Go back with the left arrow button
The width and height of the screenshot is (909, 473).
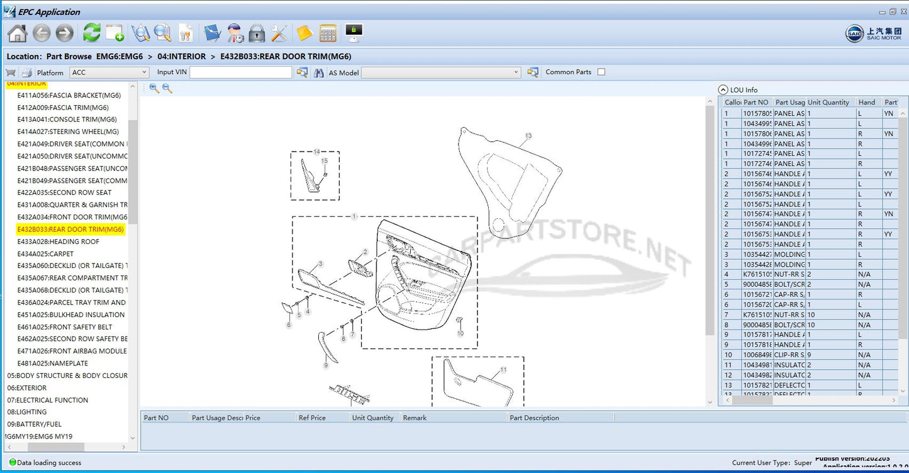[42, 33]
